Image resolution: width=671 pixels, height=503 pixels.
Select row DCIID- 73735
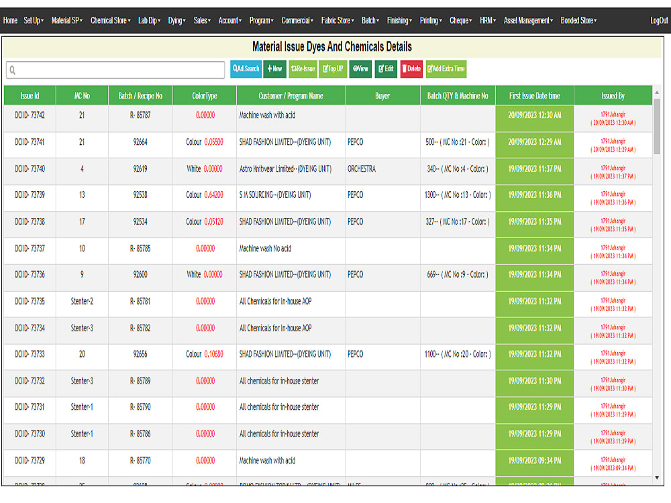pyautogui.click(x=328, y=304)
